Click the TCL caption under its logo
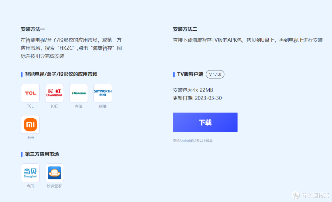 pyautogui.click(x=30, y=106)
